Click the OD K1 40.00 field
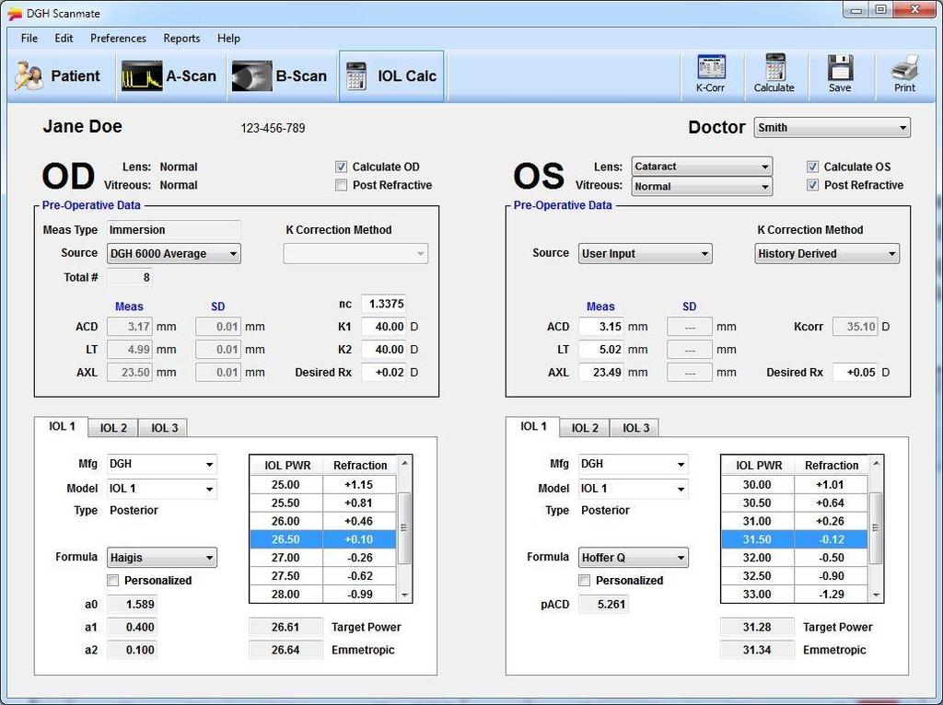This screenshot has width=943, height=705. pyautogui.click(x=384, y=327)
